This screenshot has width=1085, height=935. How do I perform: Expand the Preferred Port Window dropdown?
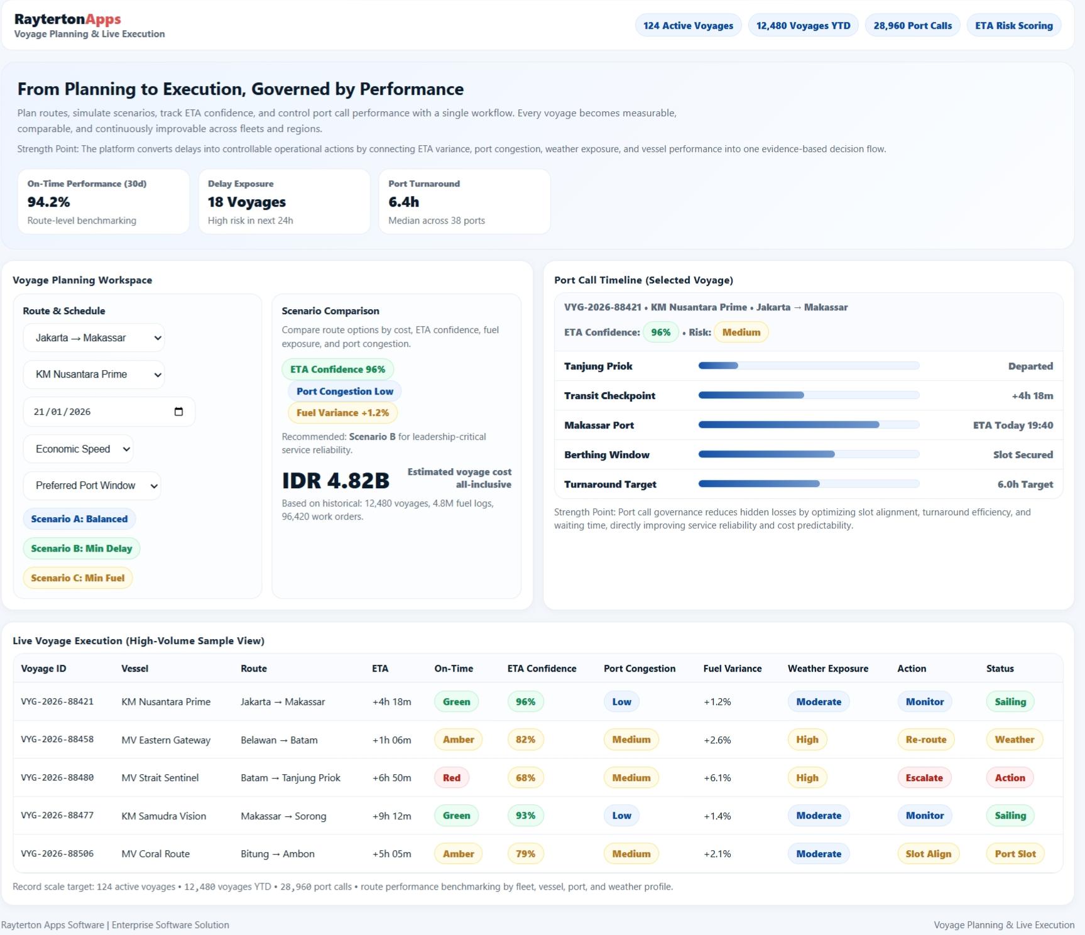click(x=92, y=486)
